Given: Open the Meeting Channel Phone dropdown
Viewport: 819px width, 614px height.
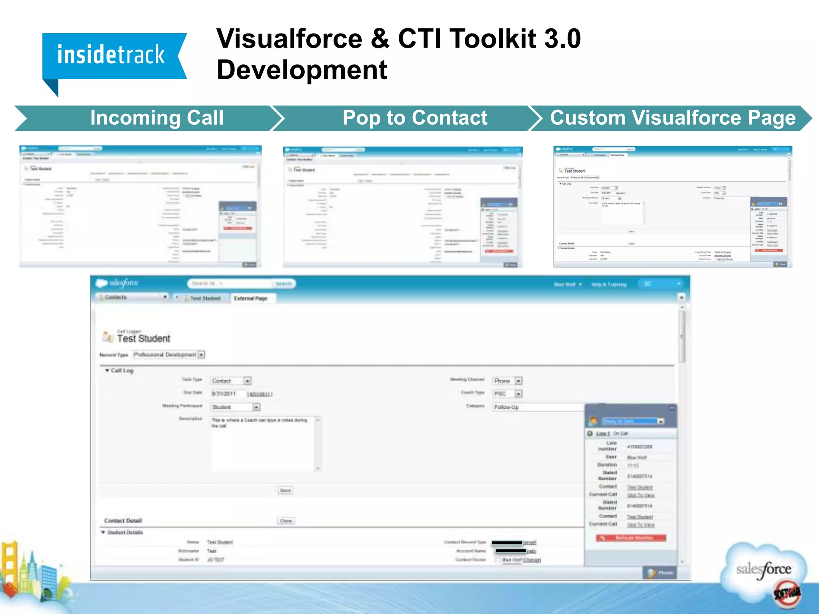Looking at the screenshot, I should pos(518,381).
